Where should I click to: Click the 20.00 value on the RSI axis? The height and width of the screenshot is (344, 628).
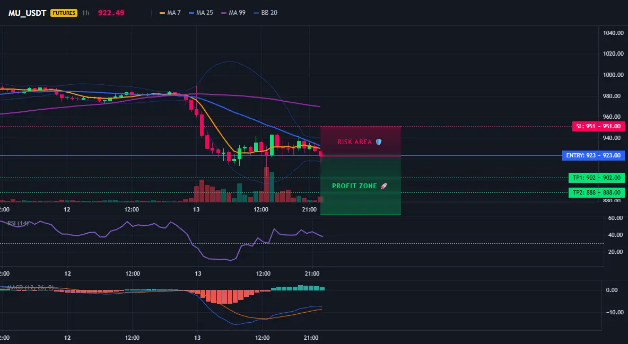(x=616, y=252)
